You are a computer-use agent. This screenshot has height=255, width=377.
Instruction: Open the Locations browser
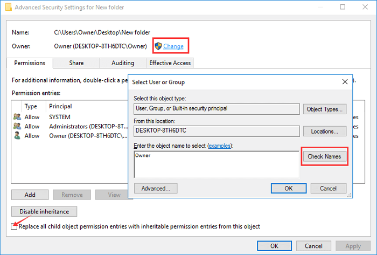325,132
